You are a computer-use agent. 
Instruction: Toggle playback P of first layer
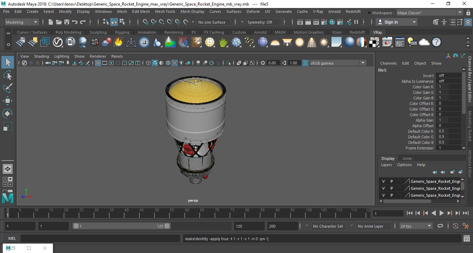tap(391, 181)
